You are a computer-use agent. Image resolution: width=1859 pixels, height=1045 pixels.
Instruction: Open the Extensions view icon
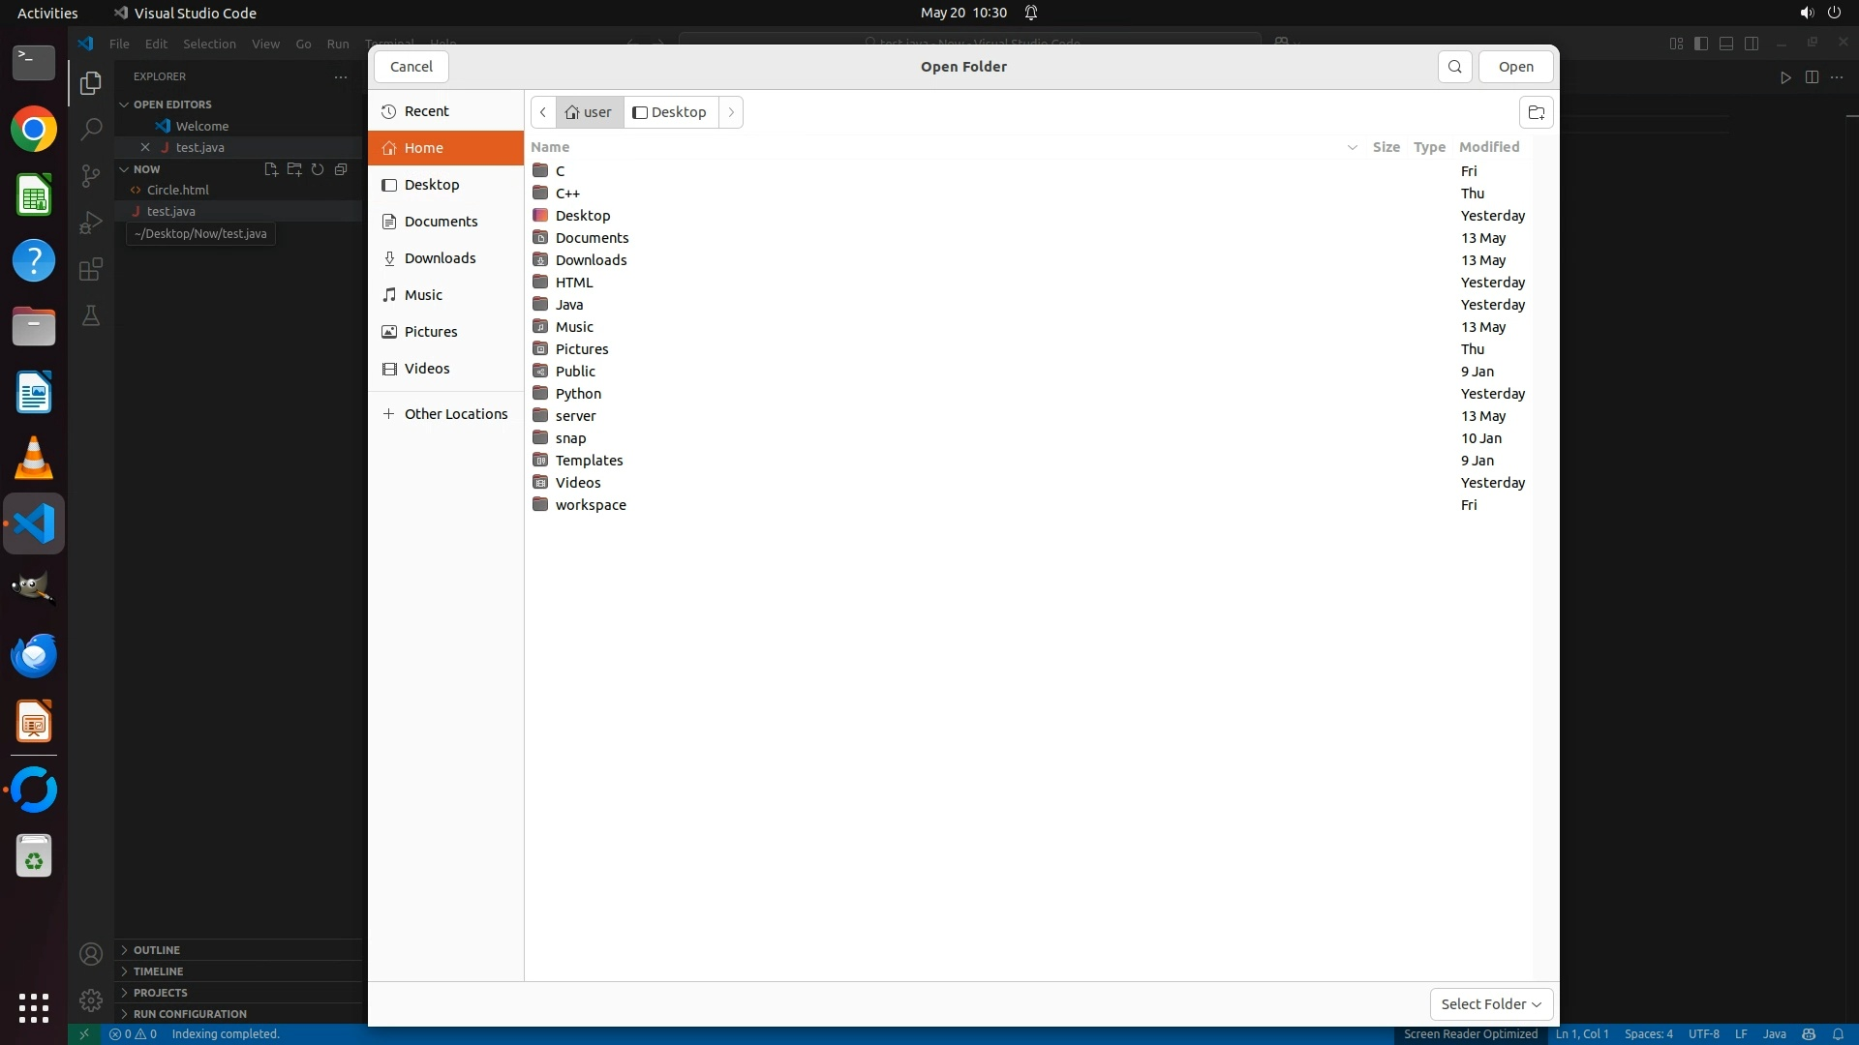coord(91,269)
